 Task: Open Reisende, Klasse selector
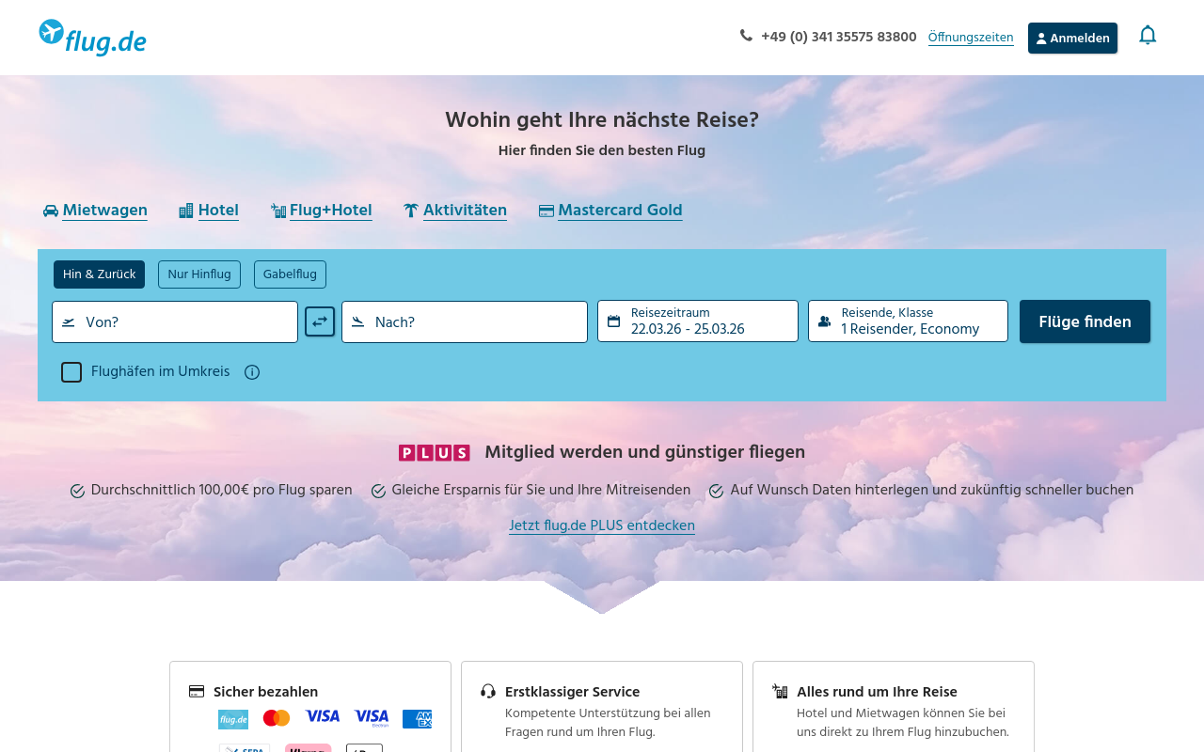[x=908, y=321]
